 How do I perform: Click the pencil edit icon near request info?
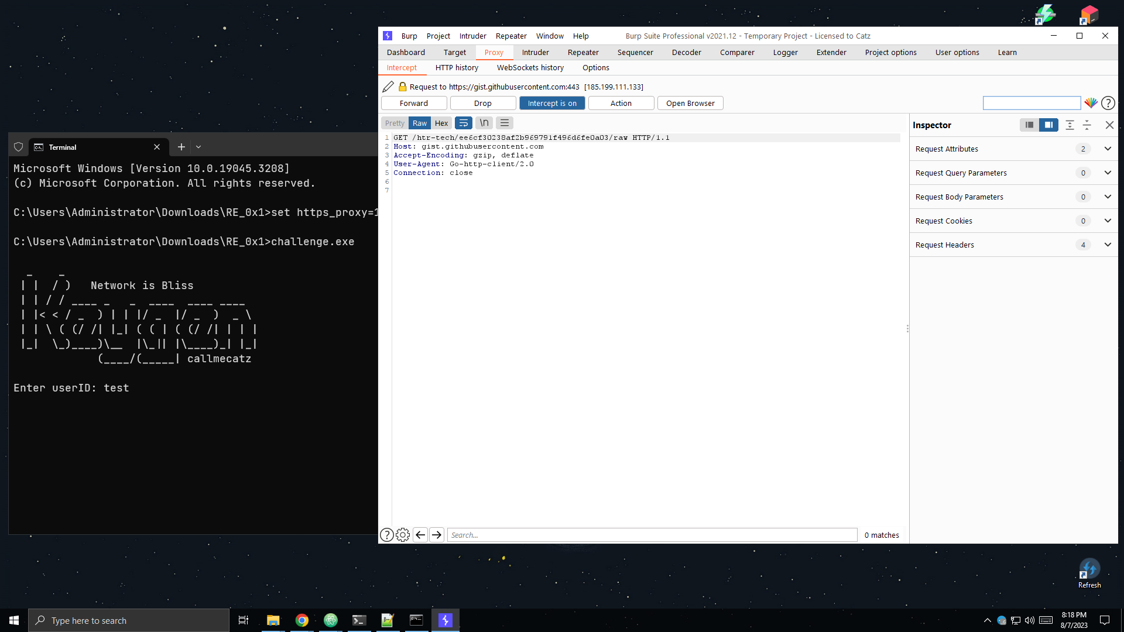388,87
